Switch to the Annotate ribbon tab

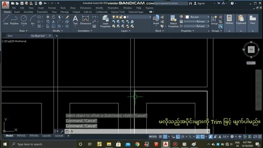(x=28, y=12)
